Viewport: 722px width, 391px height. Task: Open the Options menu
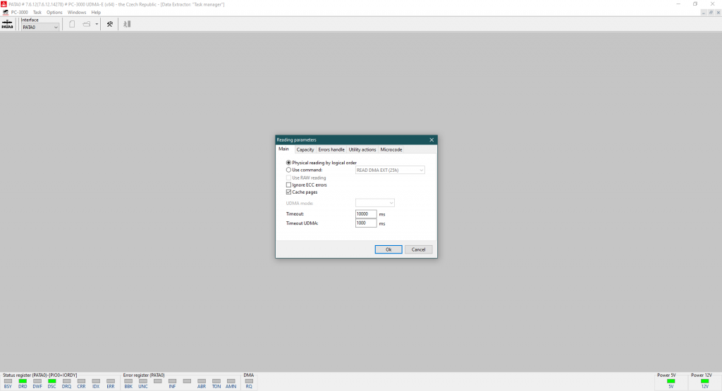pyautogui.click(x=54, y=12)
